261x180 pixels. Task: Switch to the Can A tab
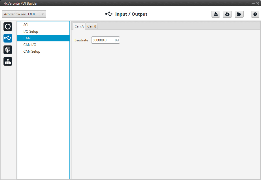tap(79, 26)
